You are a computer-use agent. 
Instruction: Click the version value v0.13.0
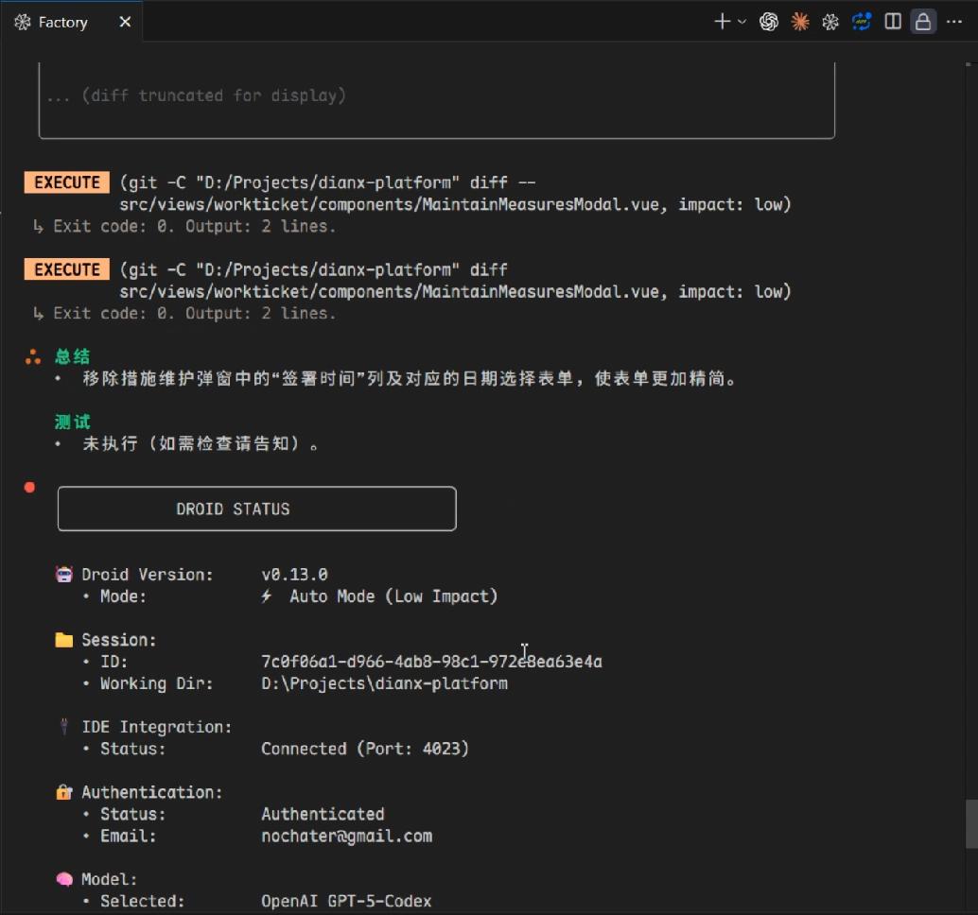(x=294, y=574)
